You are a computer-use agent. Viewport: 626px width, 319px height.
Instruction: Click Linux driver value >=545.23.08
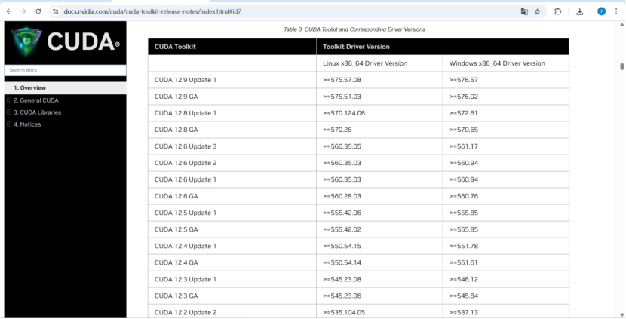pos(342,280)
